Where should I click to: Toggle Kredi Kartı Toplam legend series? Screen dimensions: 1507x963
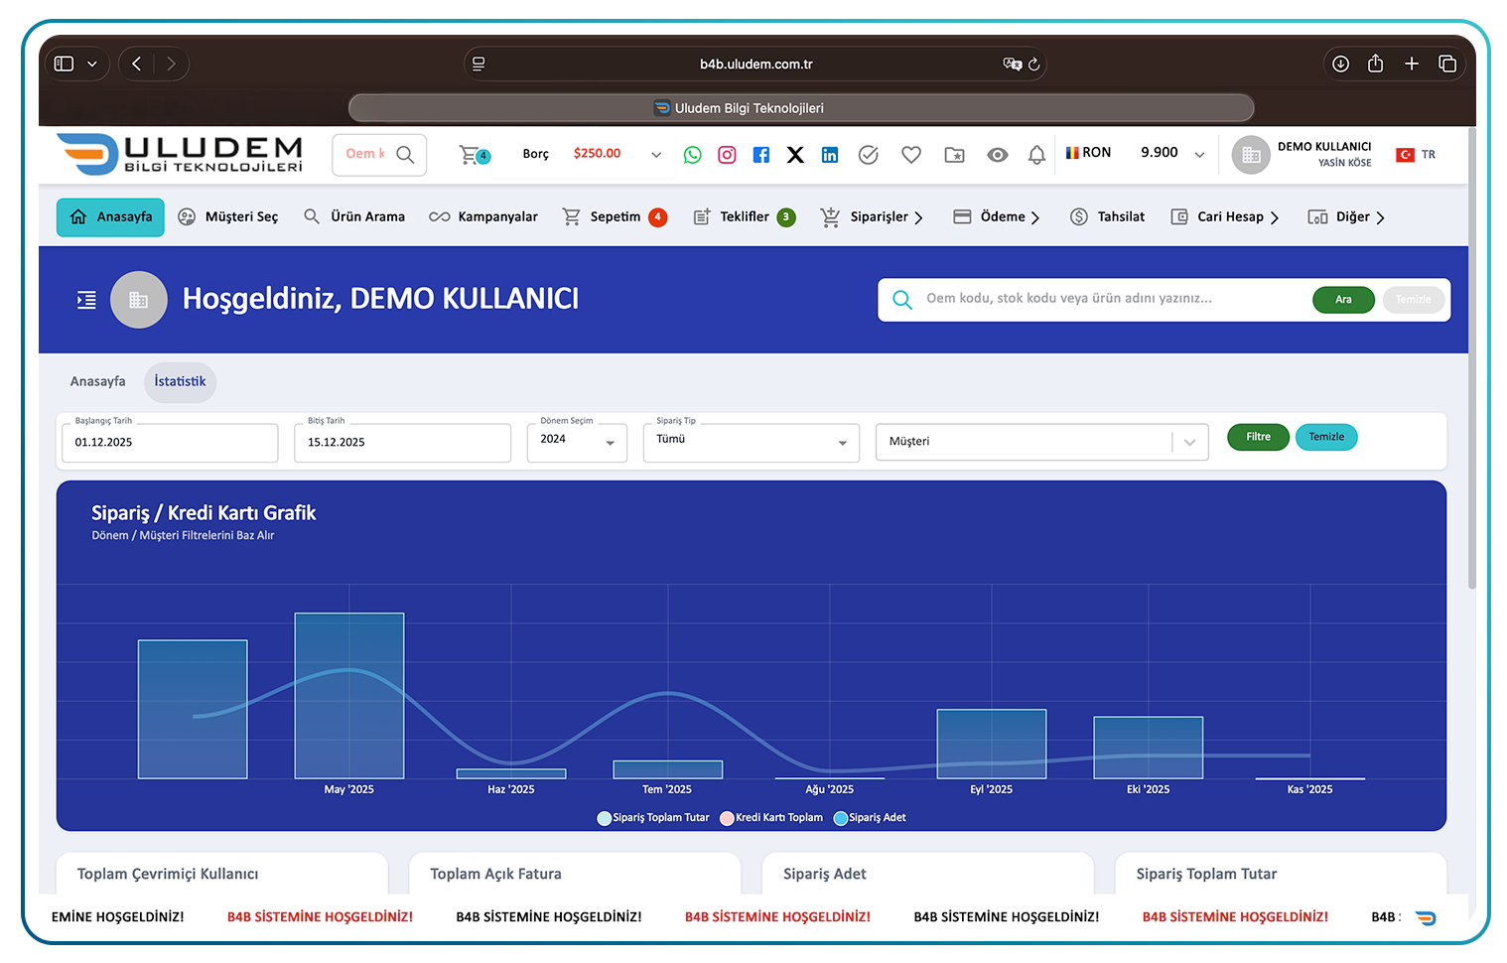771,818
